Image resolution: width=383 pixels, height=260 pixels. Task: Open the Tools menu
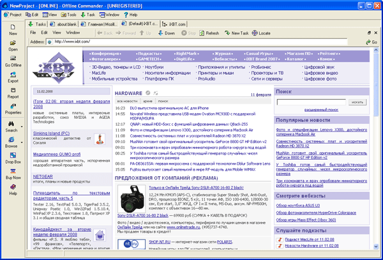click(x=69, y=15)
